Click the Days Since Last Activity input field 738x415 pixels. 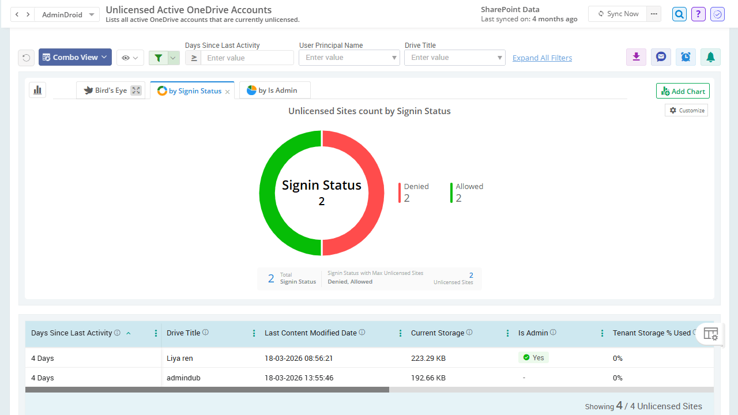[247, 58]
